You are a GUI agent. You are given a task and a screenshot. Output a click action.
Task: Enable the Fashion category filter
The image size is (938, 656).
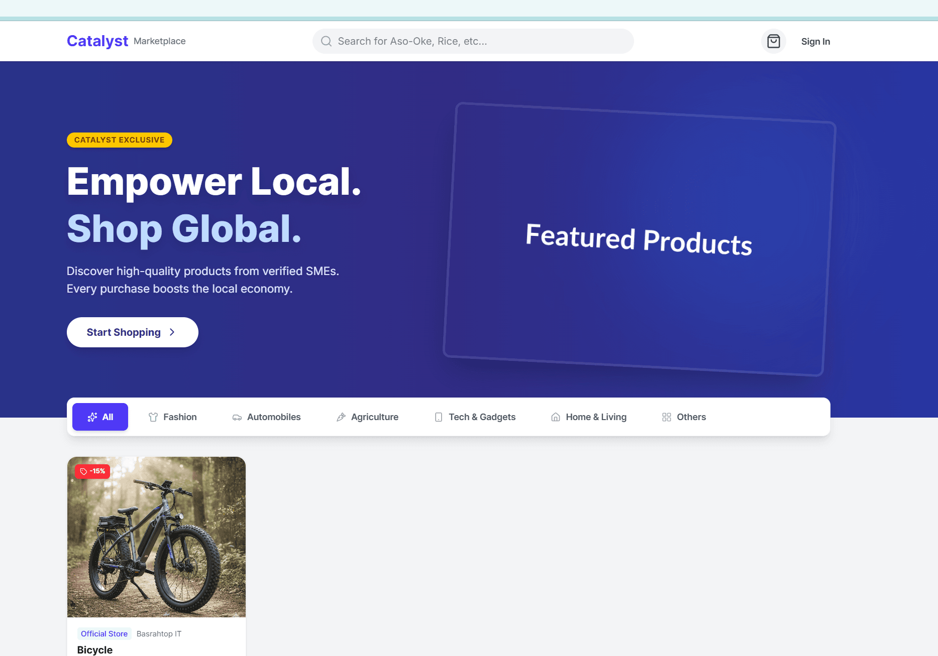(x=172, y=417)
